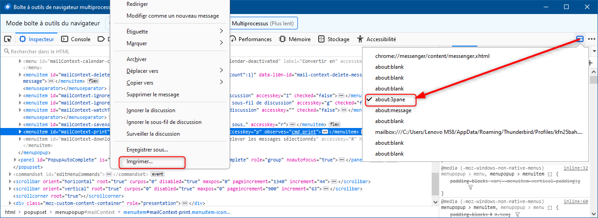Click Imprimer… in the context menu
Image resolution: width=598 pixels, height=218 pixels.
point(140,161)
